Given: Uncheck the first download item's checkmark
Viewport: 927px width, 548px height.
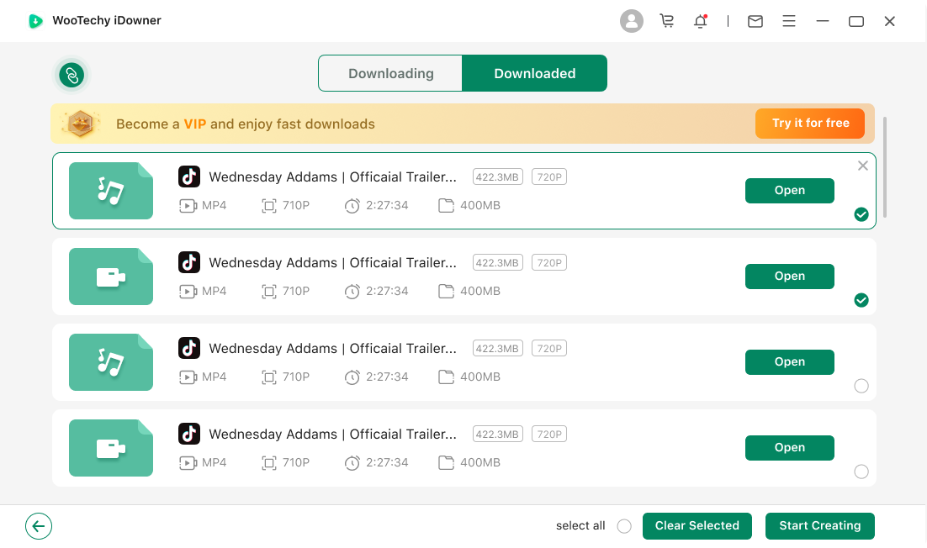Looking at the screenshot, I should click(861, 214).
